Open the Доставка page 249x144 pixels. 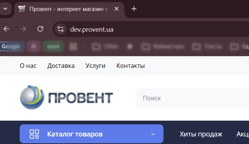click(61, 66)
